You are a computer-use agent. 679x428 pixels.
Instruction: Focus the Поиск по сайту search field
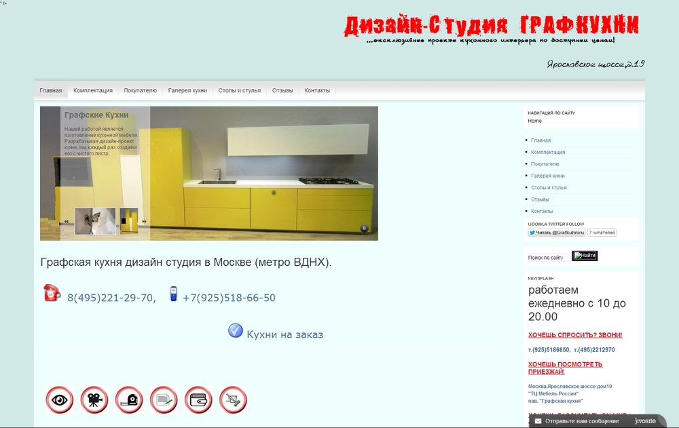pos(548,258)
